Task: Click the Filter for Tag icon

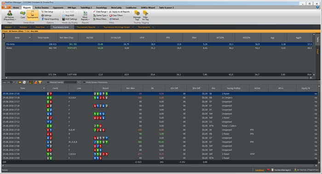Action: click(x=145, y=16)
